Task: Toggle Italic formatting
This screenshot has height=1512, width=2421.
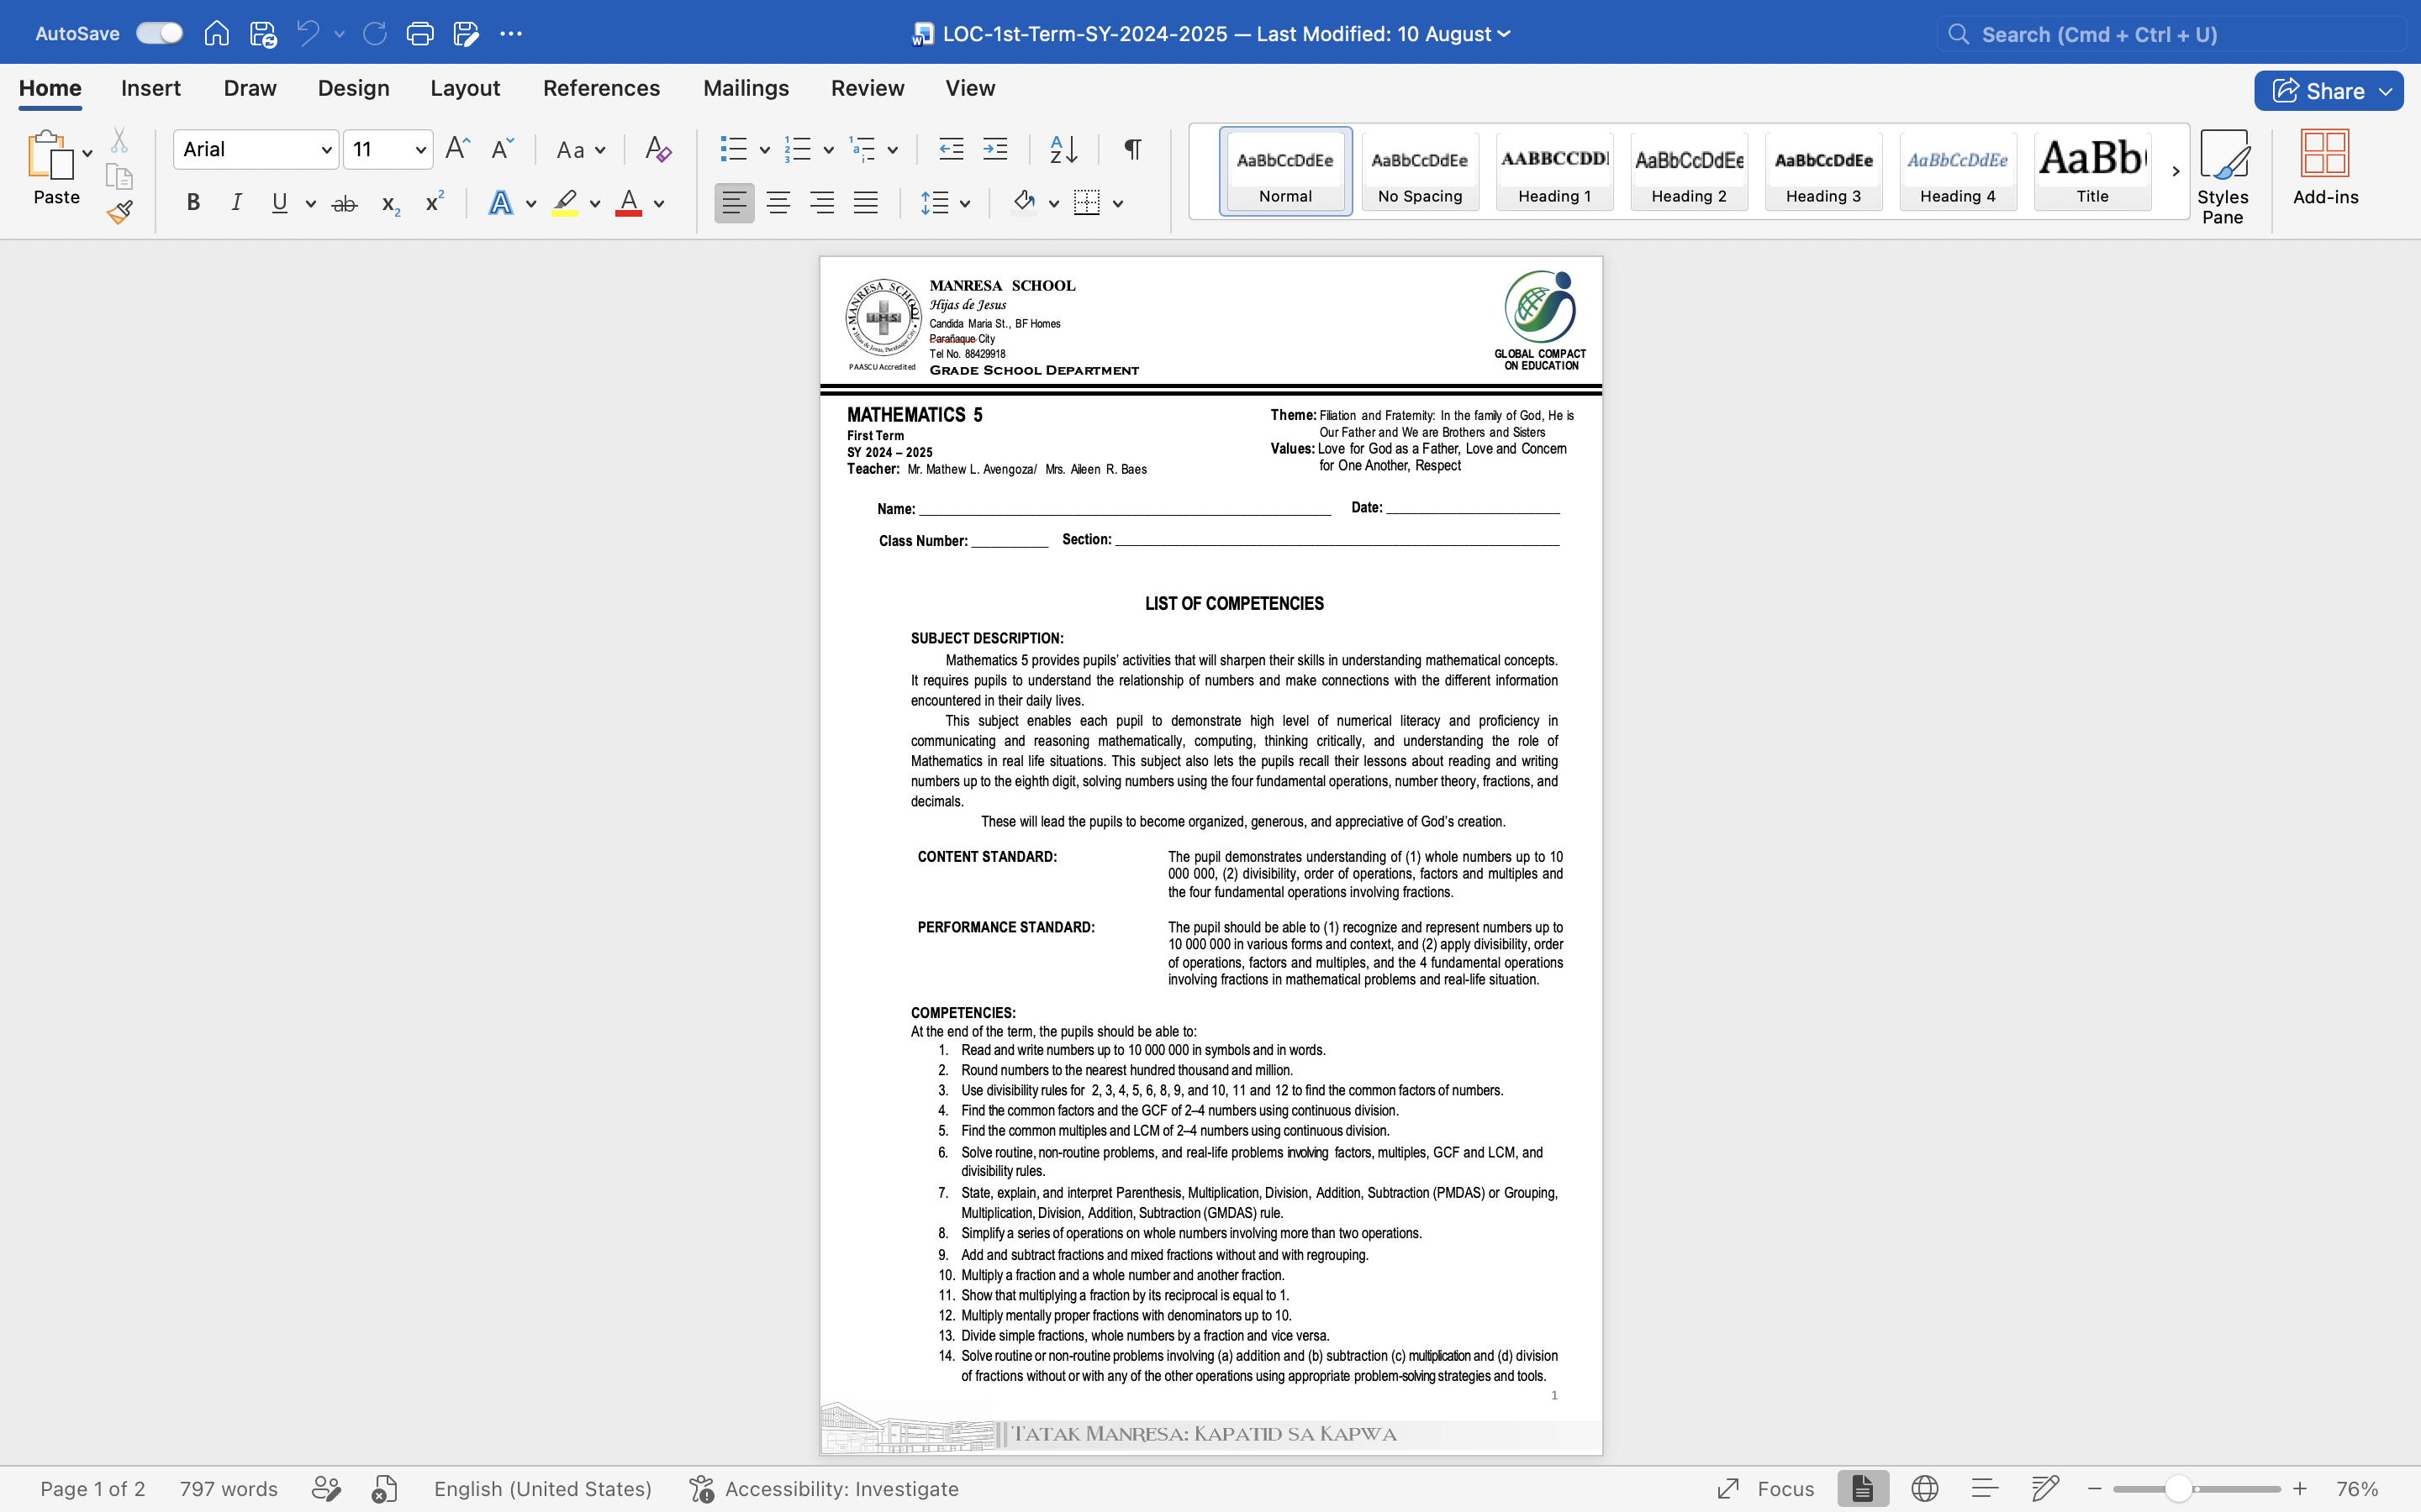Action: 236,203
